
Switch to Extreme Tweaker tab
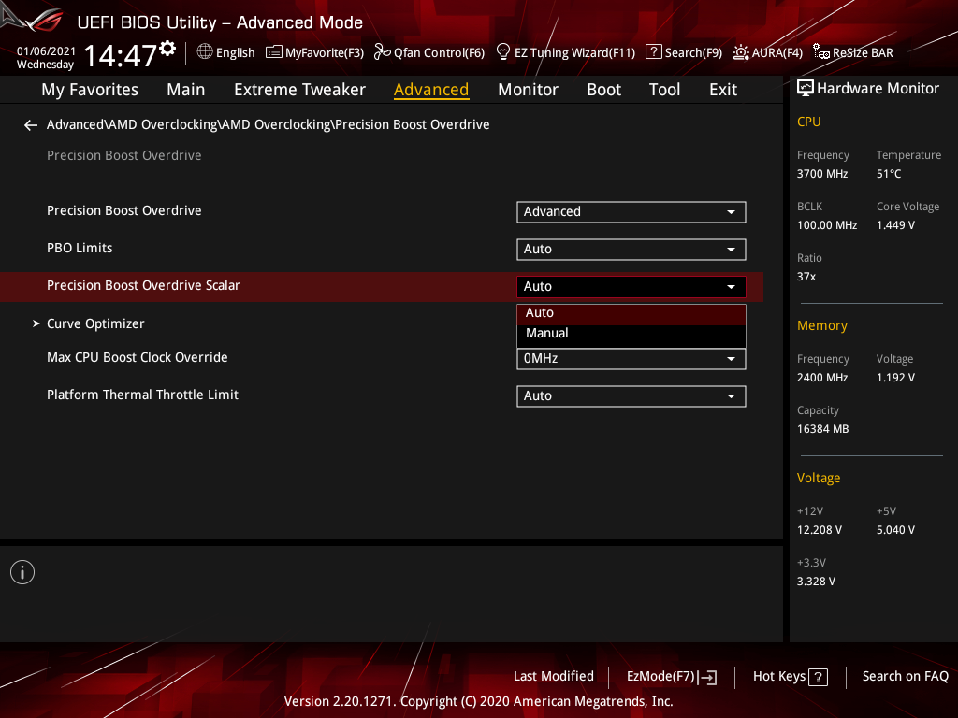point(299,90)
